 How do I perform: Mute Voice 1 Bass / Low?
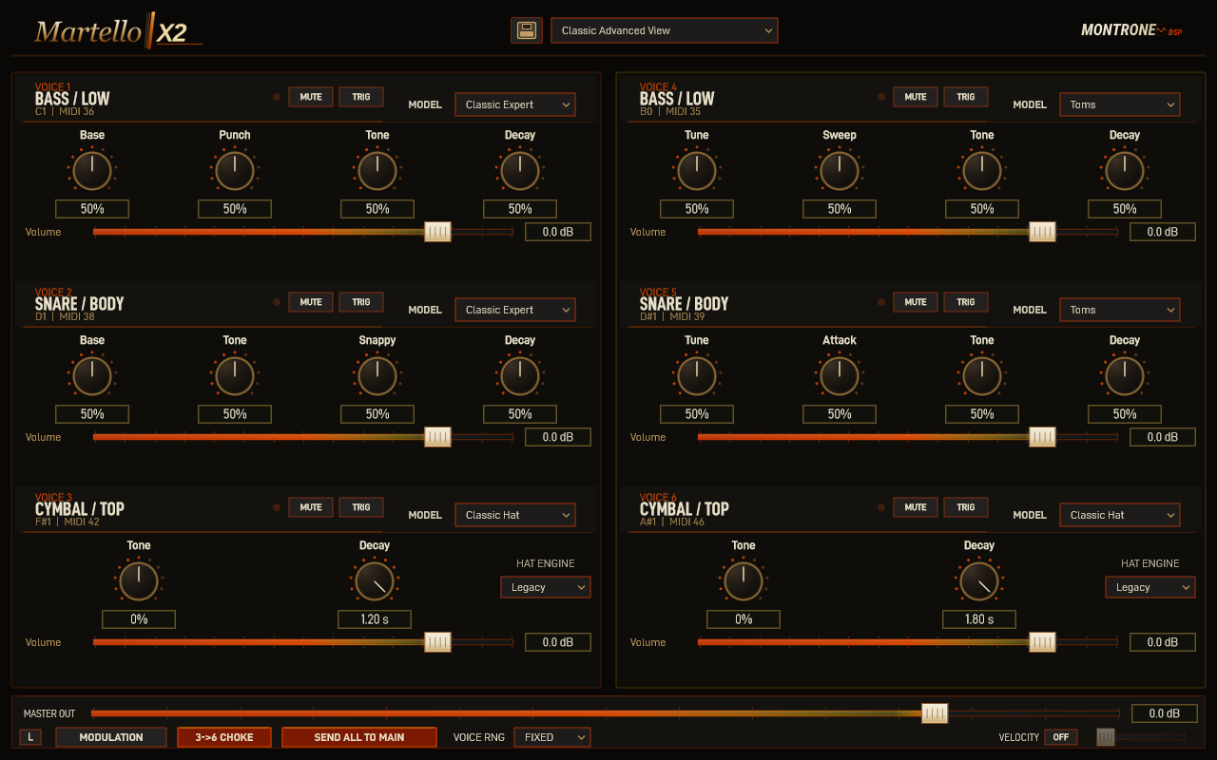pyautogui.click(x=311, y=97)
